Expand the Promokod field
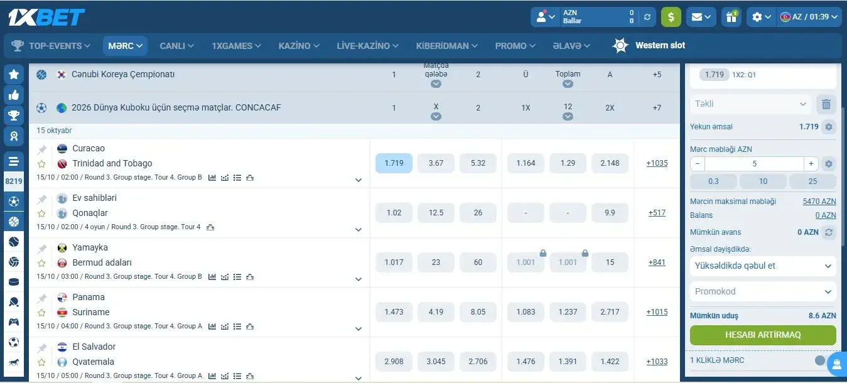 tap(762, 291)
